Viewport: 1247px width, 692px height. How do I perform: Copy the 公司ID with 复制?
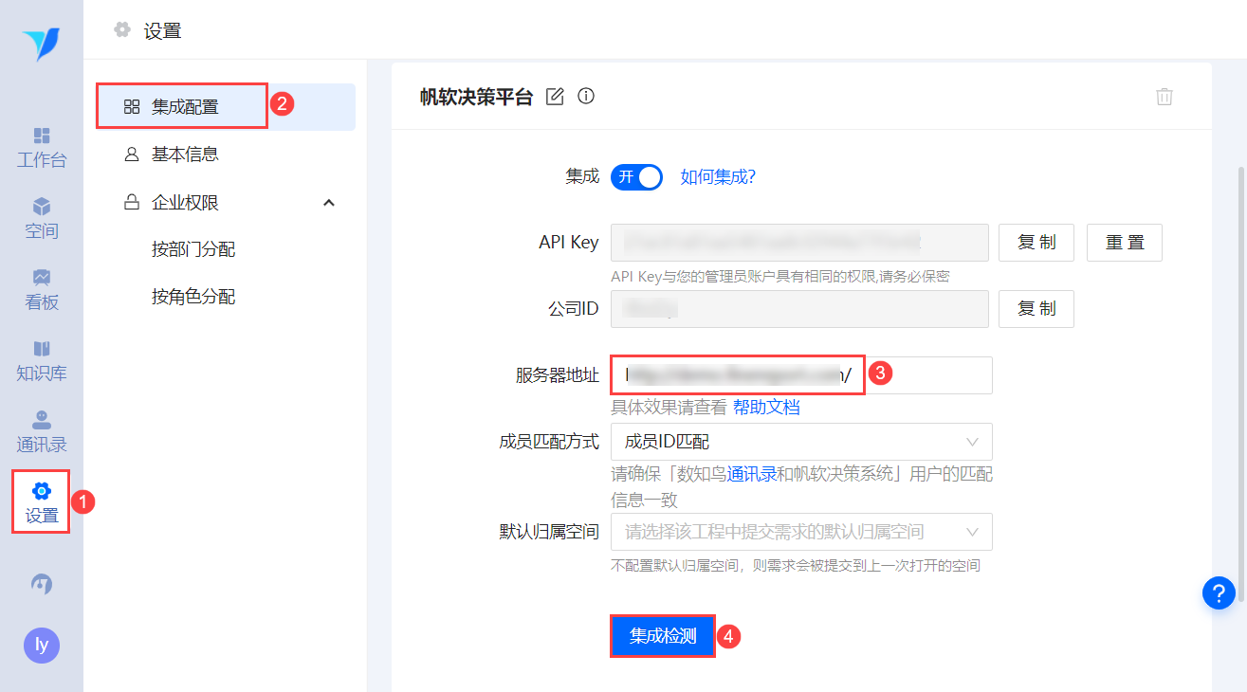click(x=1036, y=309)
